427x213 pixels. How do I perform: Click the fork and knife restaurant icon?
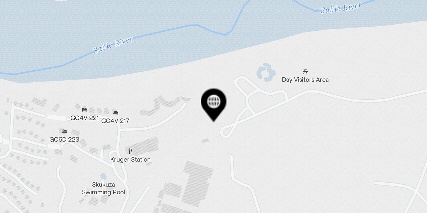point(131,151)
